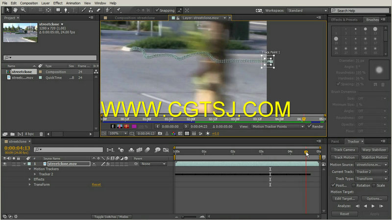Select the Type text tool

pos(74,10)
